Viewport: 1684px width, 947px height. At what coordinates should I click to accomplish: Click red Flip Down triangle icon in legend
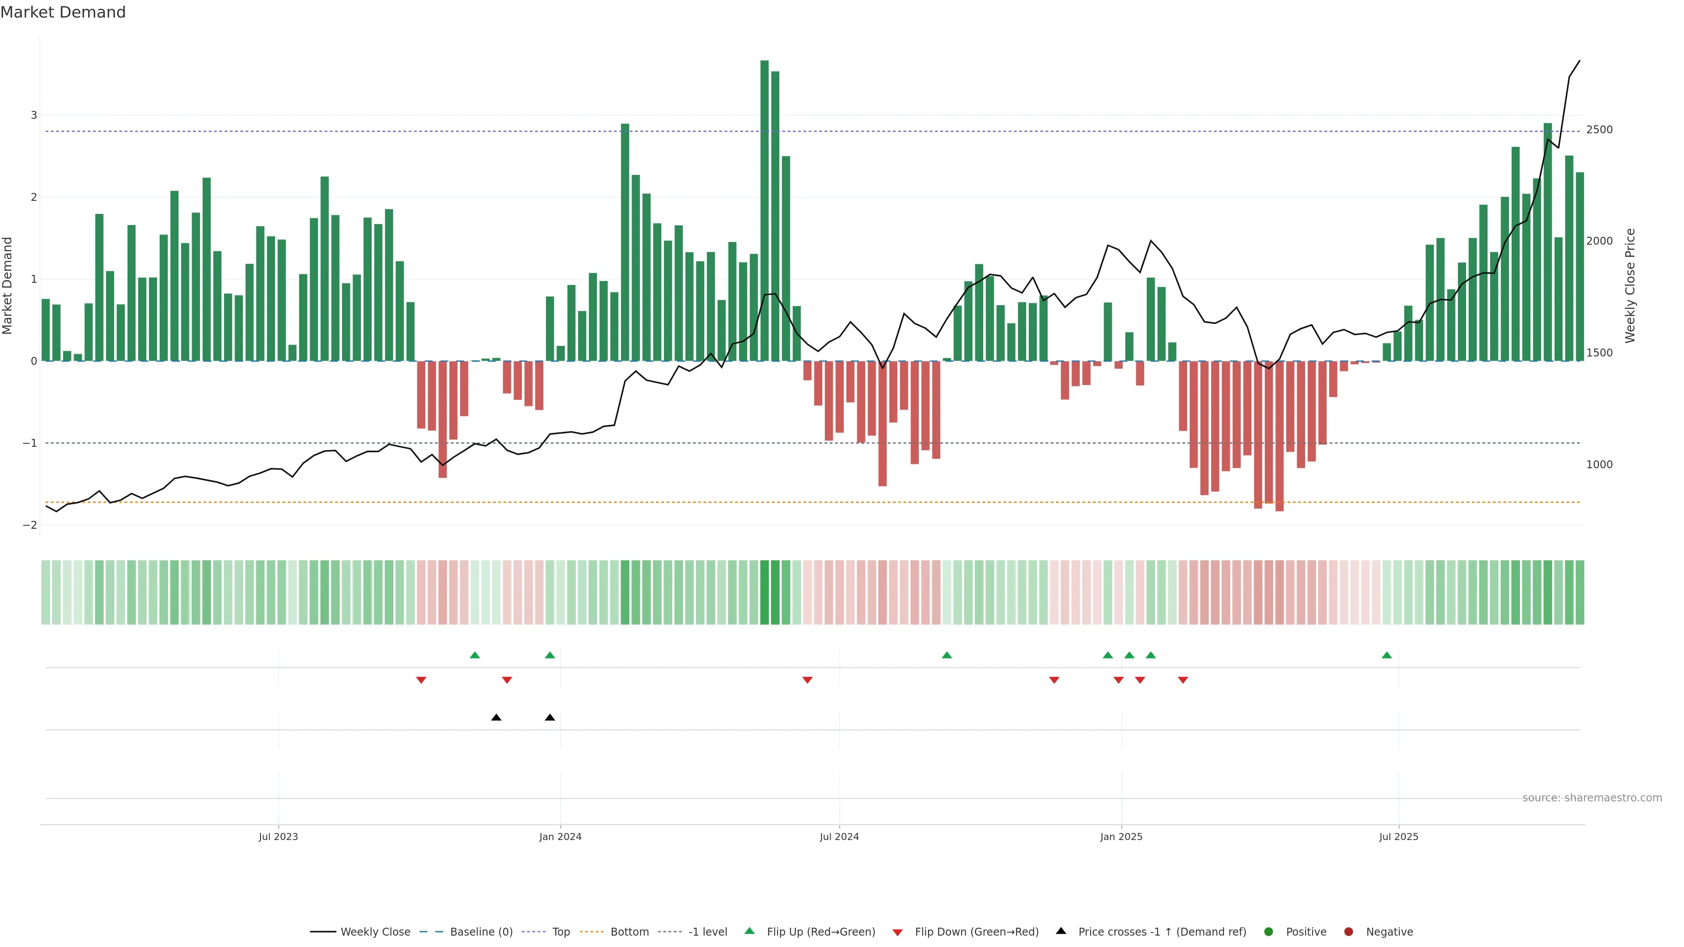click(898, 933)
